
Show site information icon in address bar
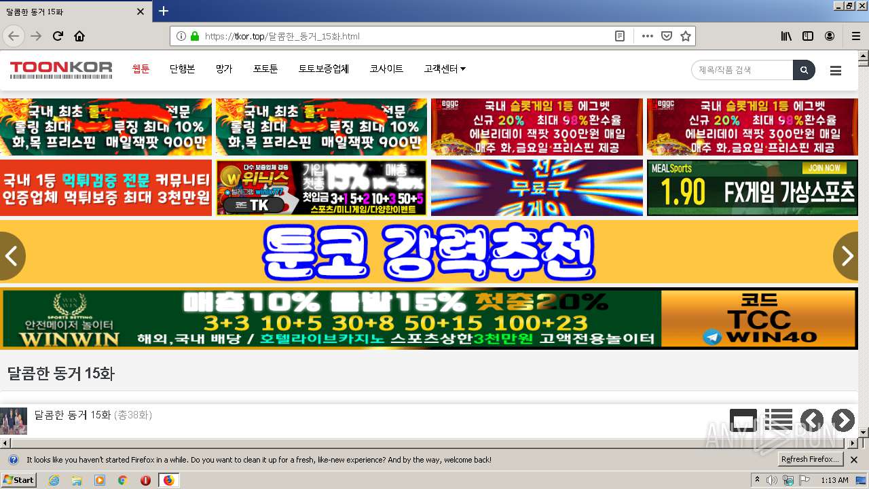point(181,36)
